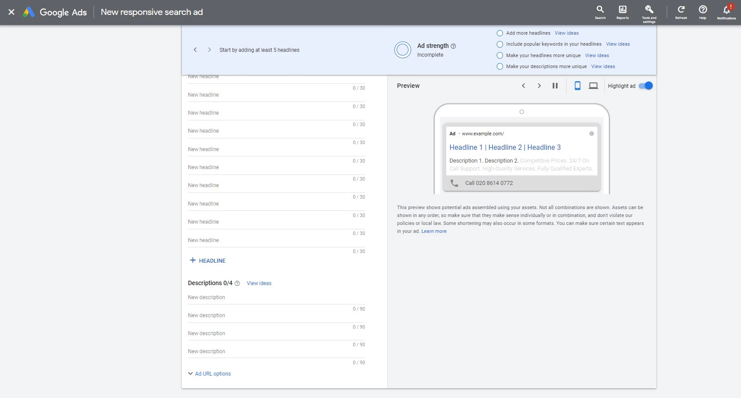Select 'Make your descriptions more unique' circle
741x398 pixels.
(500, 66)
